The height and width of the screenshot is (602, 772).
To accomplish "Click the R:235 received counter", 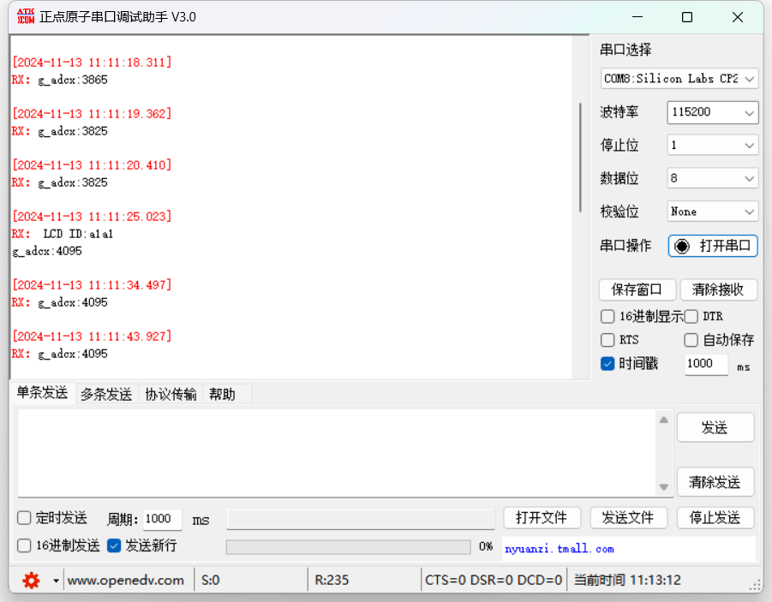I will (332, 581).
